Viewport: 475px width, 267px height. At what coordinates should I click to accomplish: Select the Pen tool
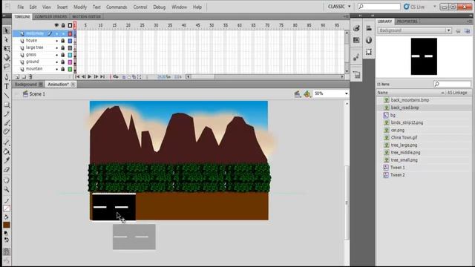click(x=7, y=77)
